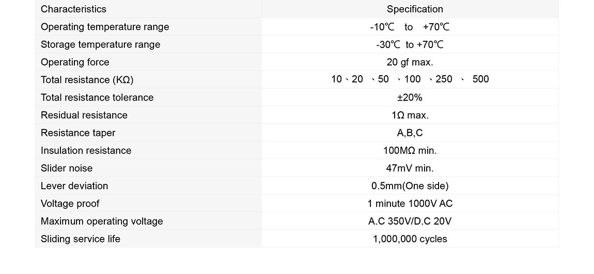Viewport: 594px width, 274px height.
Task: Click the -30℃ to +70℃ storage value
Action: [410, 45]
